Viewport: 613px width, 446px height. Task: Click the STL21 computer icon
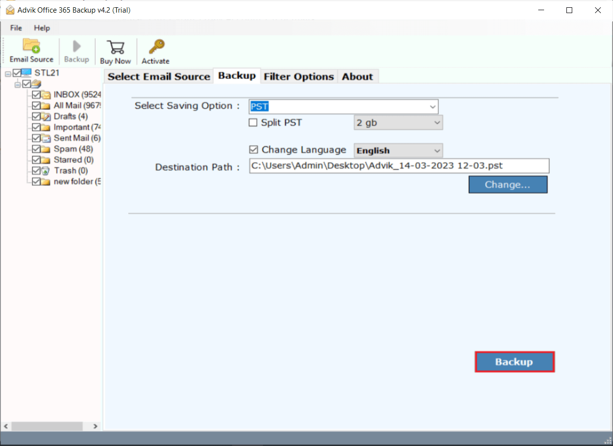(26, 73)
